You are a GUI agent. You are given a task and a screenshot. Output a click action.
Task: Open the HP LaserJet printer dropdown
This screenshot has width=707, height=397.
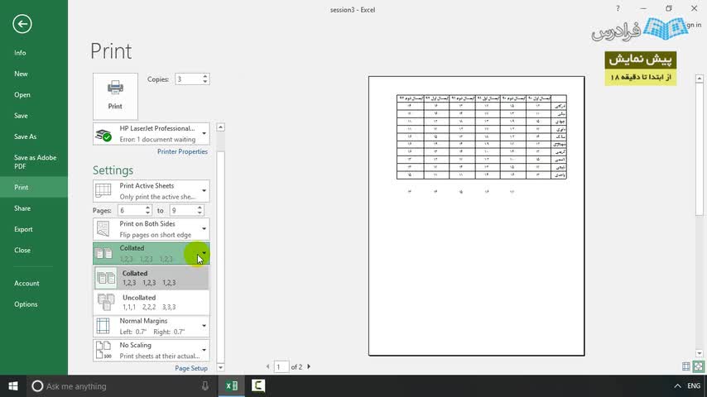coord(151,134)
